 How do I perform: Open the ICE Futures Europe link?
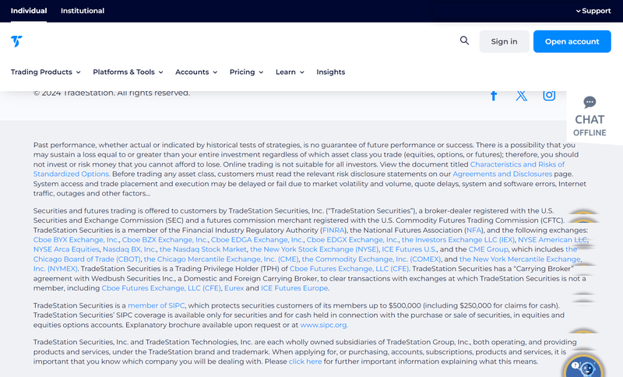click(x=294, y=288)
